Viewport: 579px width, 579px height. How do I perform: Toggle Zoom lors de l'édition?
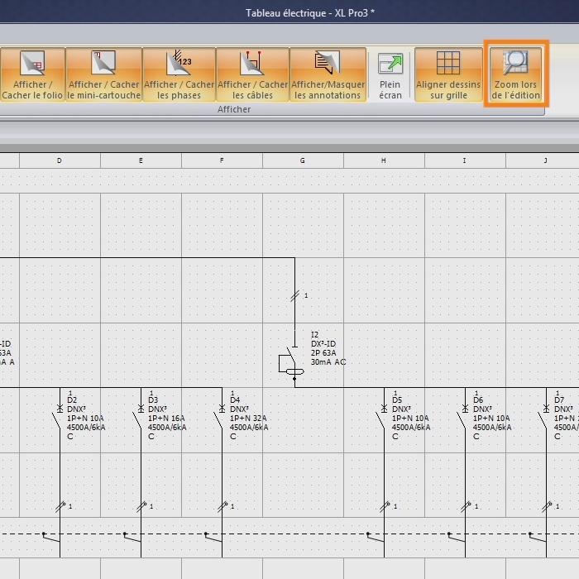point(516,74)
